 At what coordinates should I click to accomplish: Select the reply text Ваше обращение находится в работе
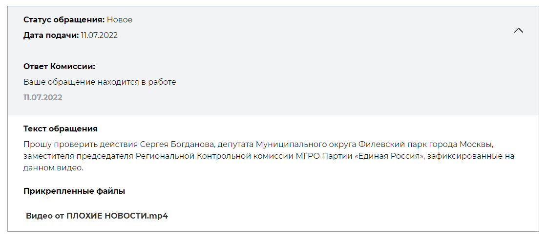100,82
